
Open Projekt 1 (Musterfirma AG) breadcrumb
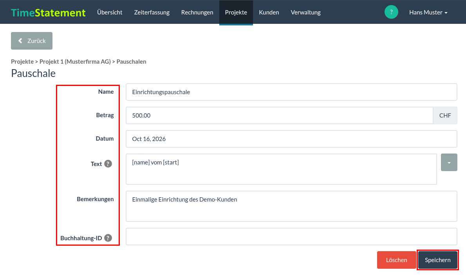pos(75,62)
